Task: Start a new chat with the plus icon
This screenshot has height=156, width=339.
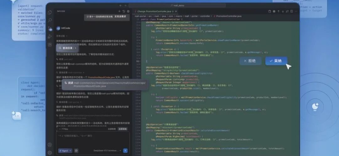Action: pyautogui.click(x=120, y=11)
